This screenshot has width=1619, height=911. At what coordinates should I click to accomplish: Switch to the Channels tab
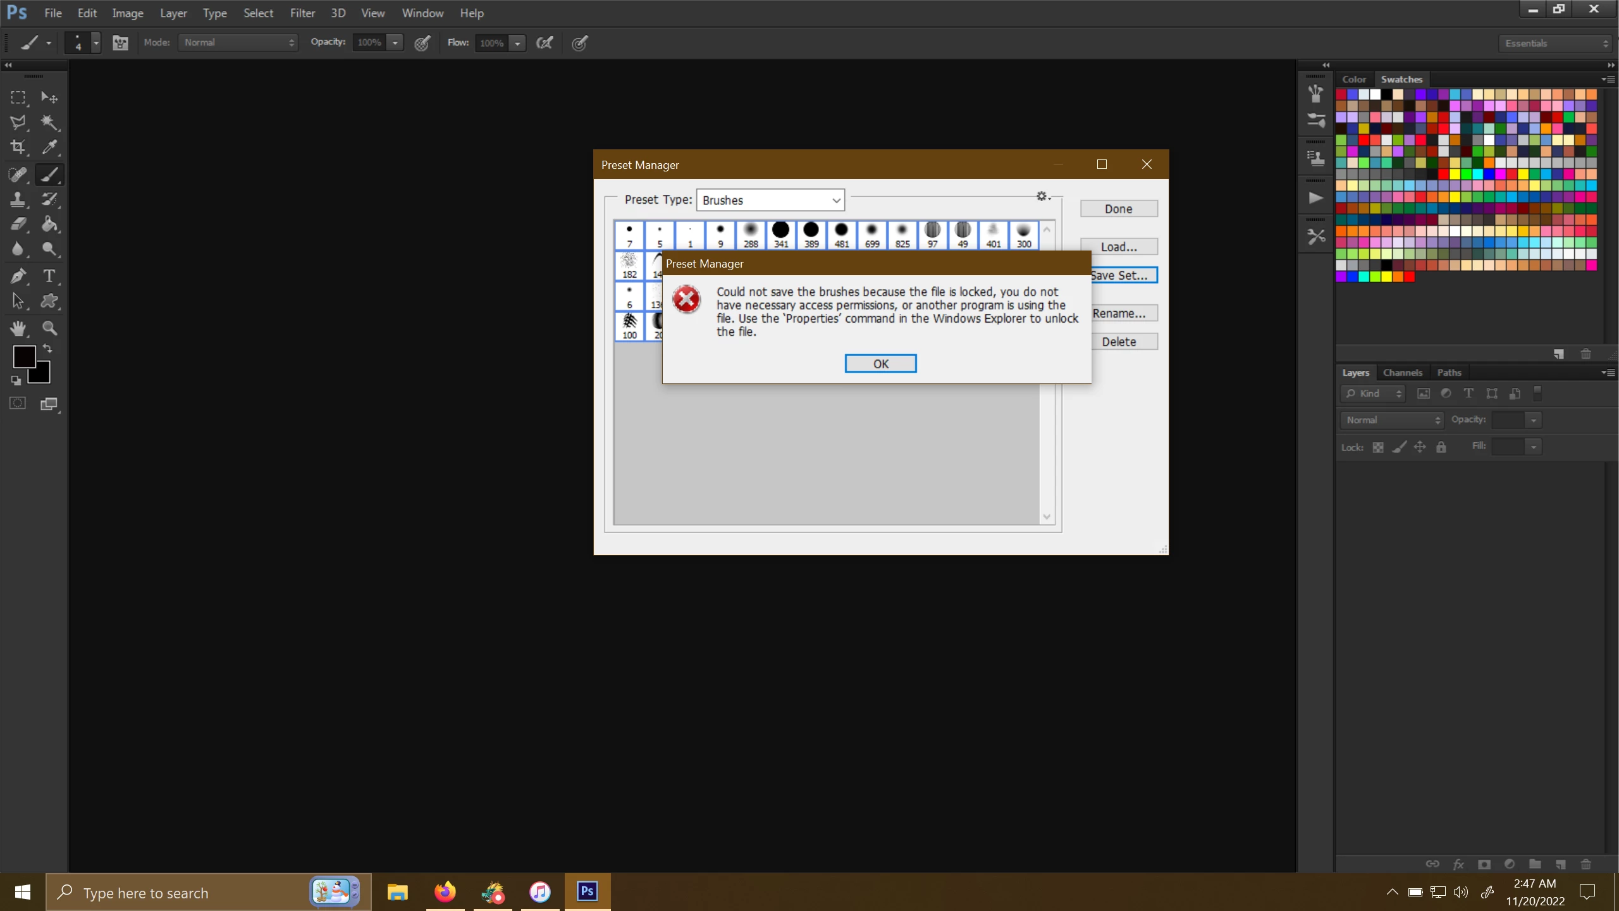coord(1402,373)
